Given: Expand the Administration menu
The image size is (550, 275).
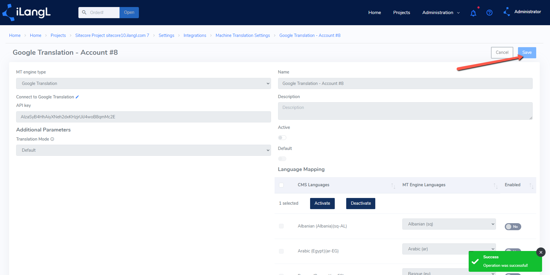Looking at the screenshot, I should tap(441, 13).
